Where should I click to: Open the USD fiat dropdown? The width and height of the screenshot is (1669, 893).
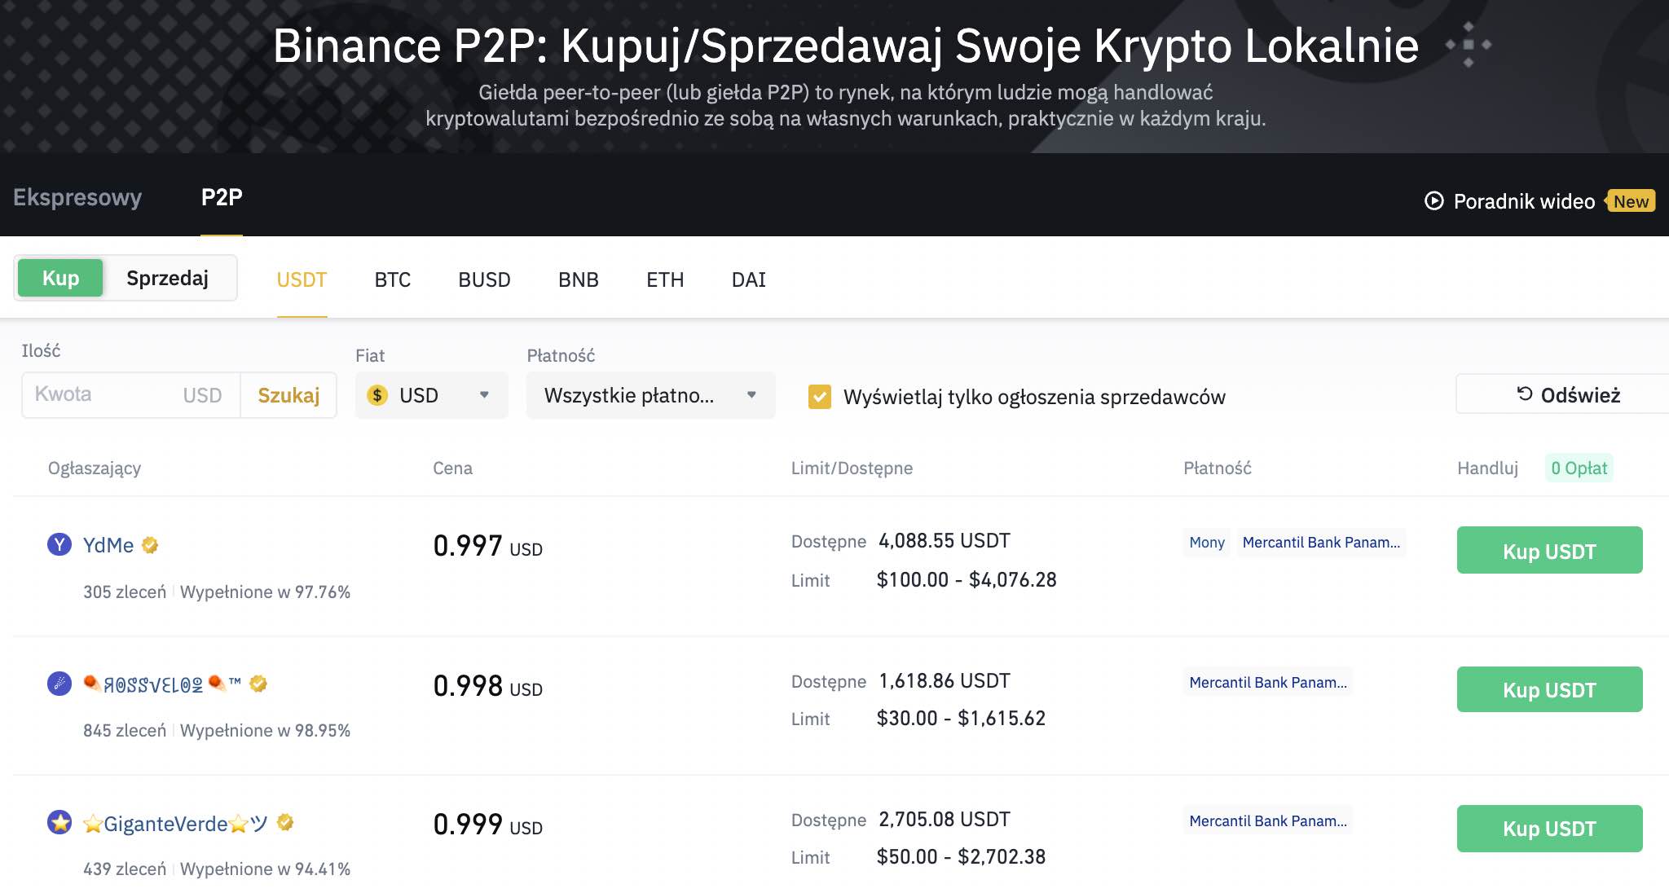click(431, 395)
